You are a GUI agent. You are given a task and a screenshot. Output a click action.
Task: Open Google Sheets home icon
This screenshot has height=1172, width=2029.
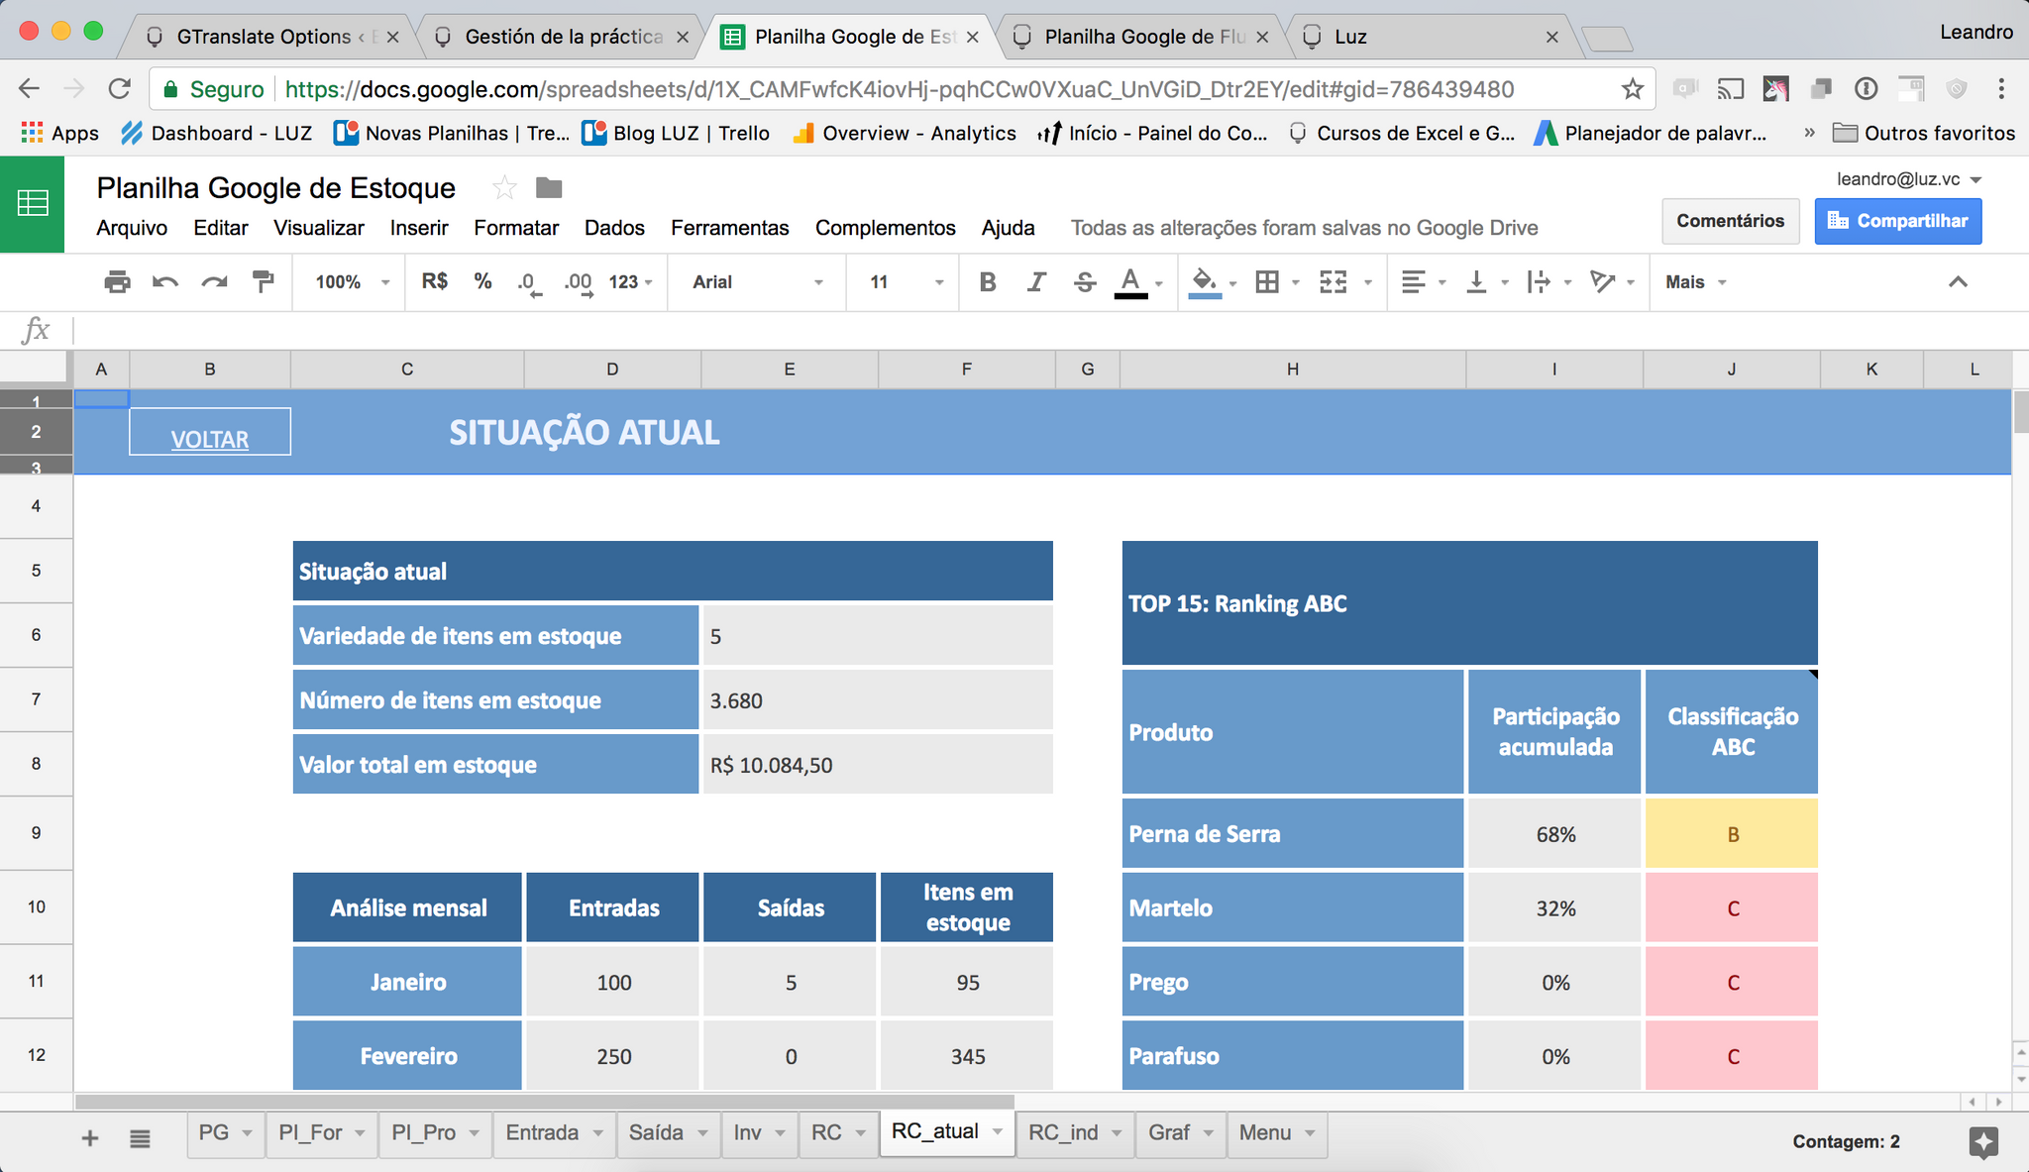(33, 203)
